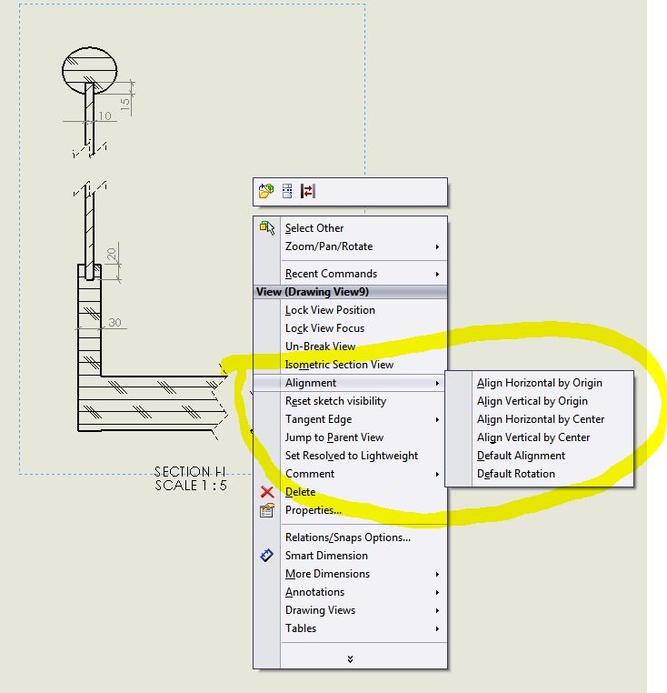This screenshot has height=693, width=667.
Task: Choose Align Horizontal by Center
Action: tap(541, 419)
